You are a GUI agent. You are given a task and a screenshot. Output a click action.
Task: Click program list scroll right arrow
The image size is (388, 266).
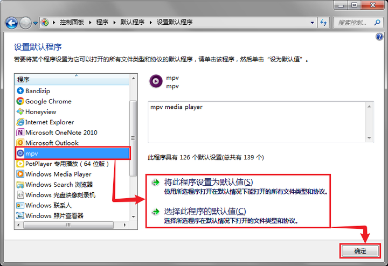pyautogui.click(x=124, y=225)
